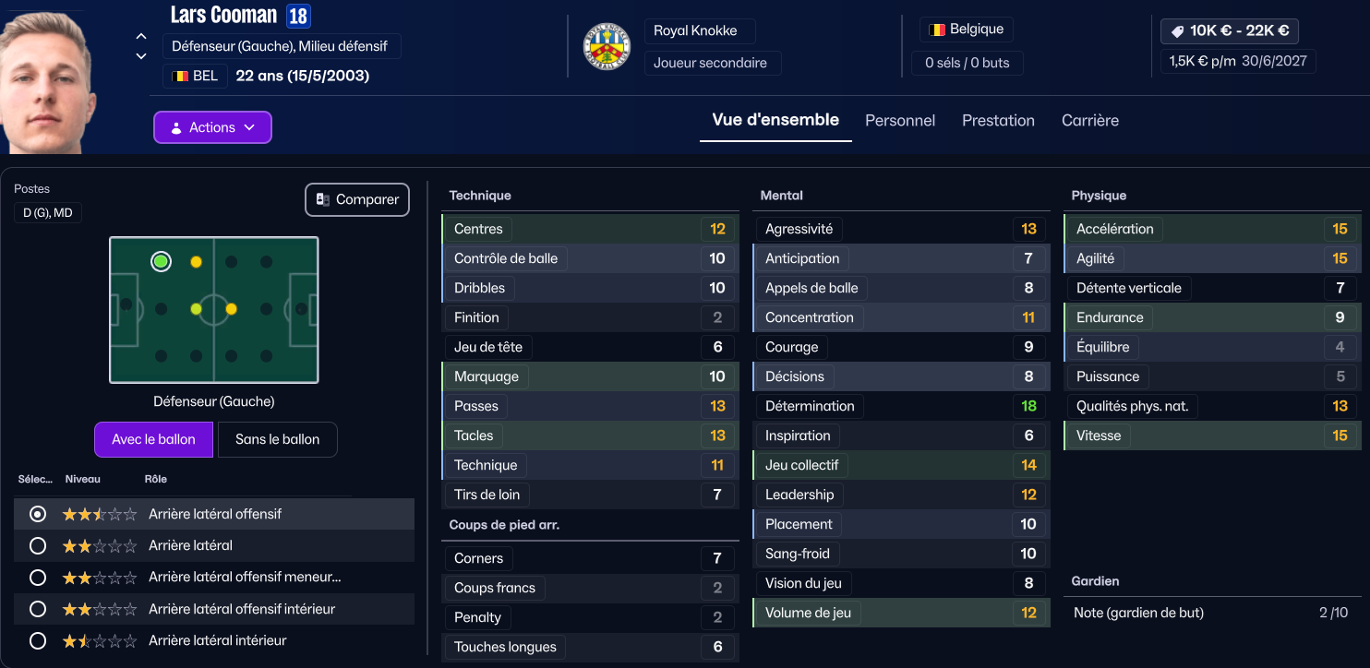
Task: Select the Arrière latéral offensif intérieur radio
Action: (x=38, y=609)
